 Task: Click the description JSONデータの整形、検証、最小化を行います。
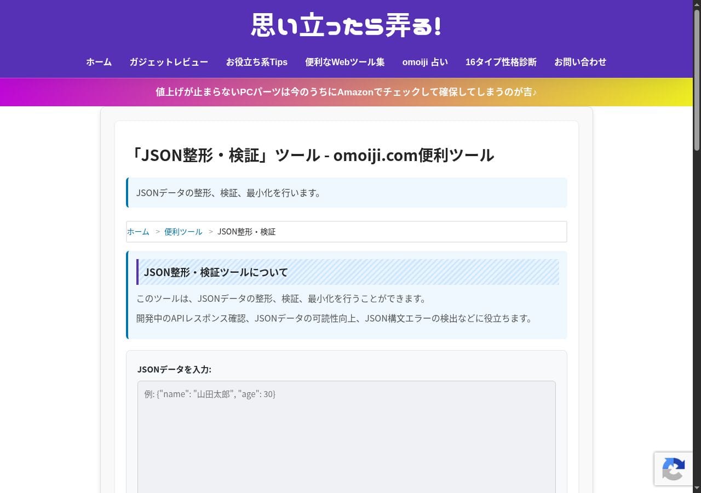tap(229, 193)
